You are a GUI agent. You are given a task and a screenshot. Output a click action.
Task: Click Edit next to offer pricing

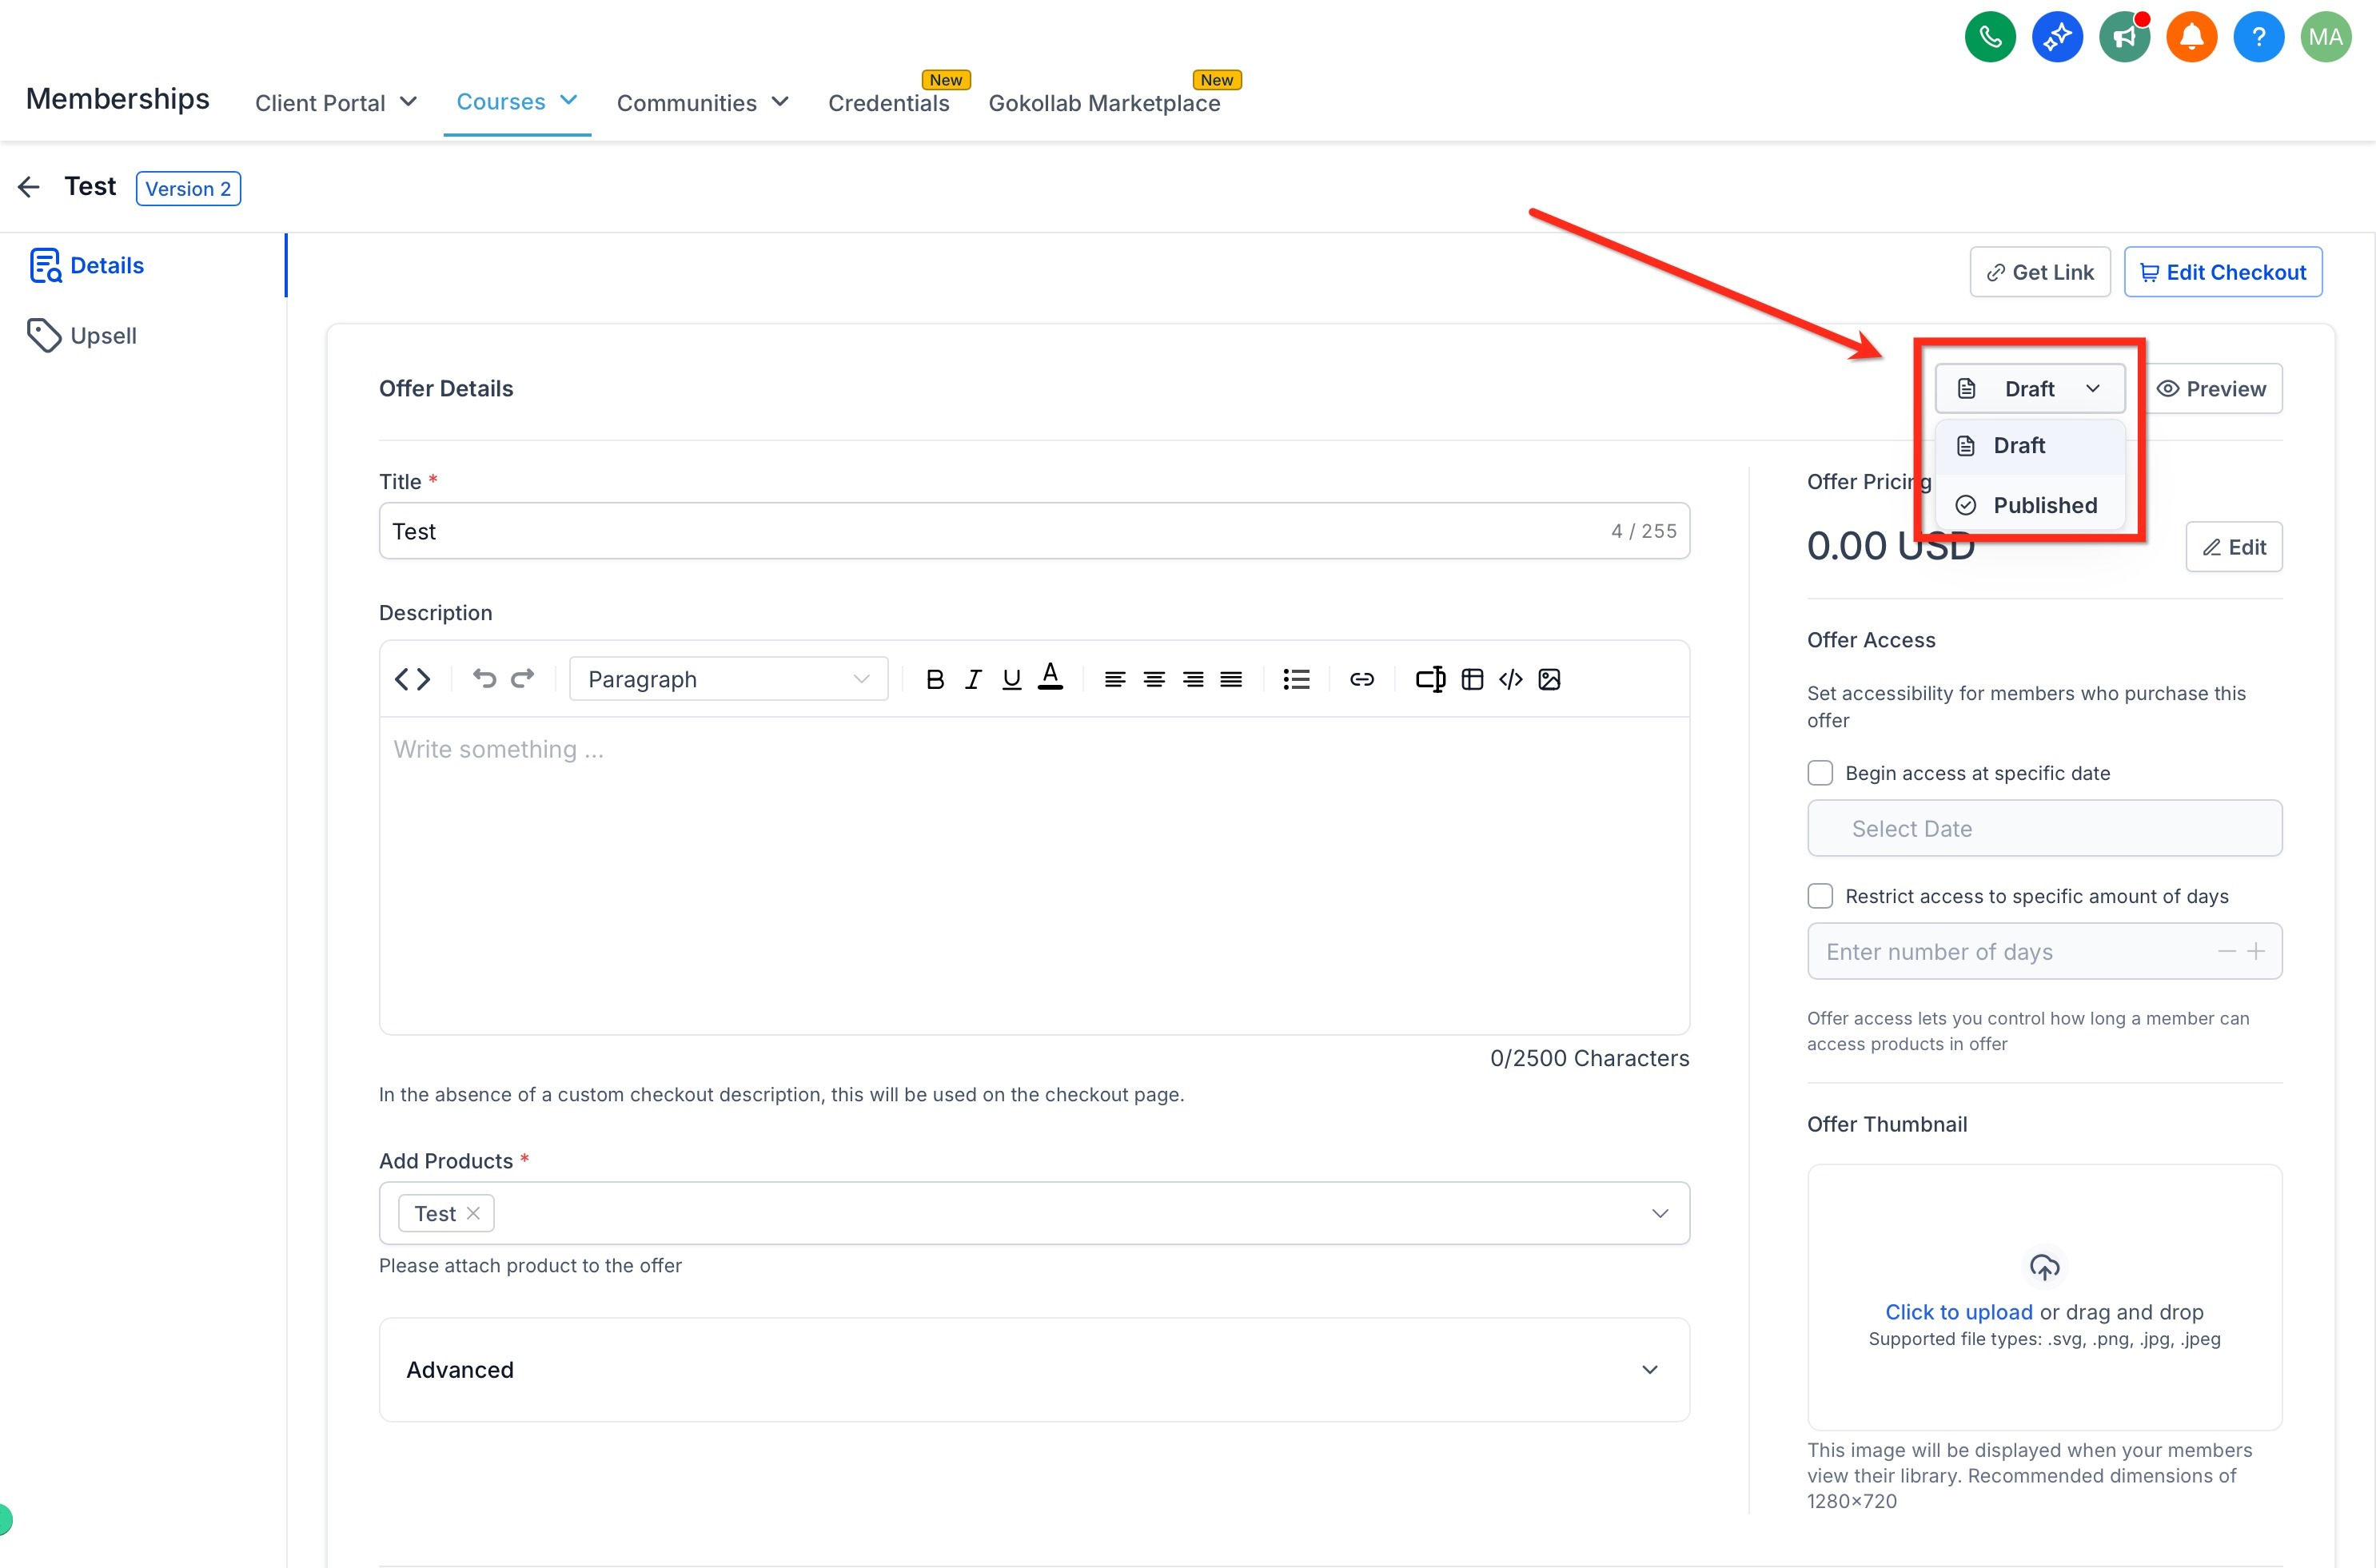click(2233, 547)
